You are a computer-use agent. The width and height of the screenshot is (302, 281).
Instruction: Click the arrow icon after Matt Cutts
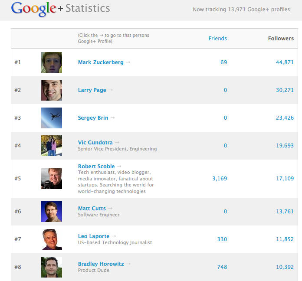(x=110, y=209)
